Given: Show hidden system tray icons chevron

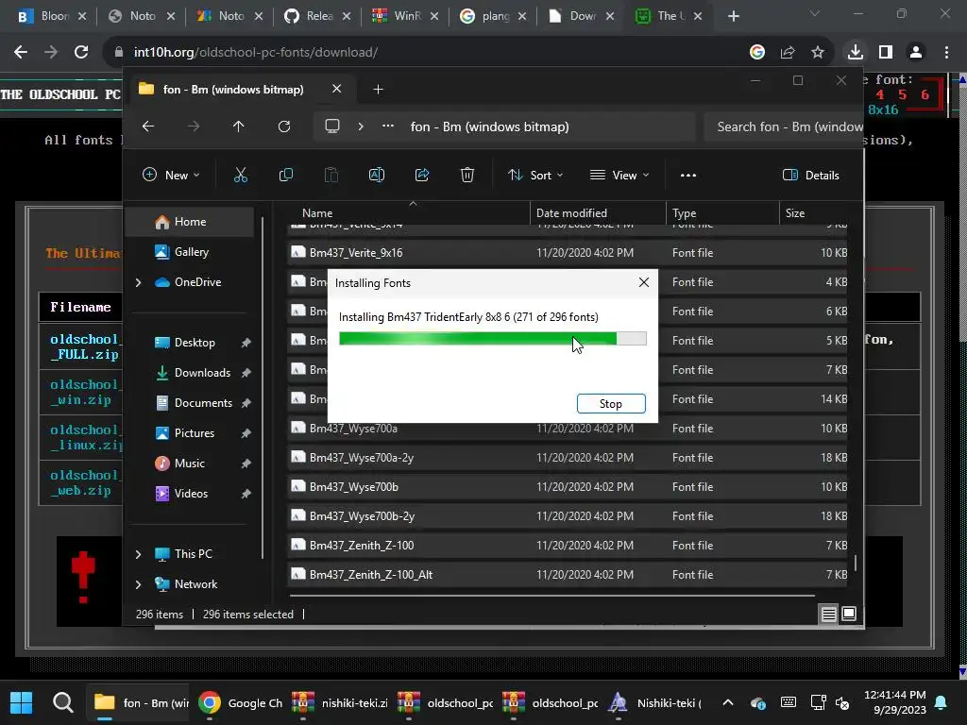Looking at the screenshot, I should 728,702.
